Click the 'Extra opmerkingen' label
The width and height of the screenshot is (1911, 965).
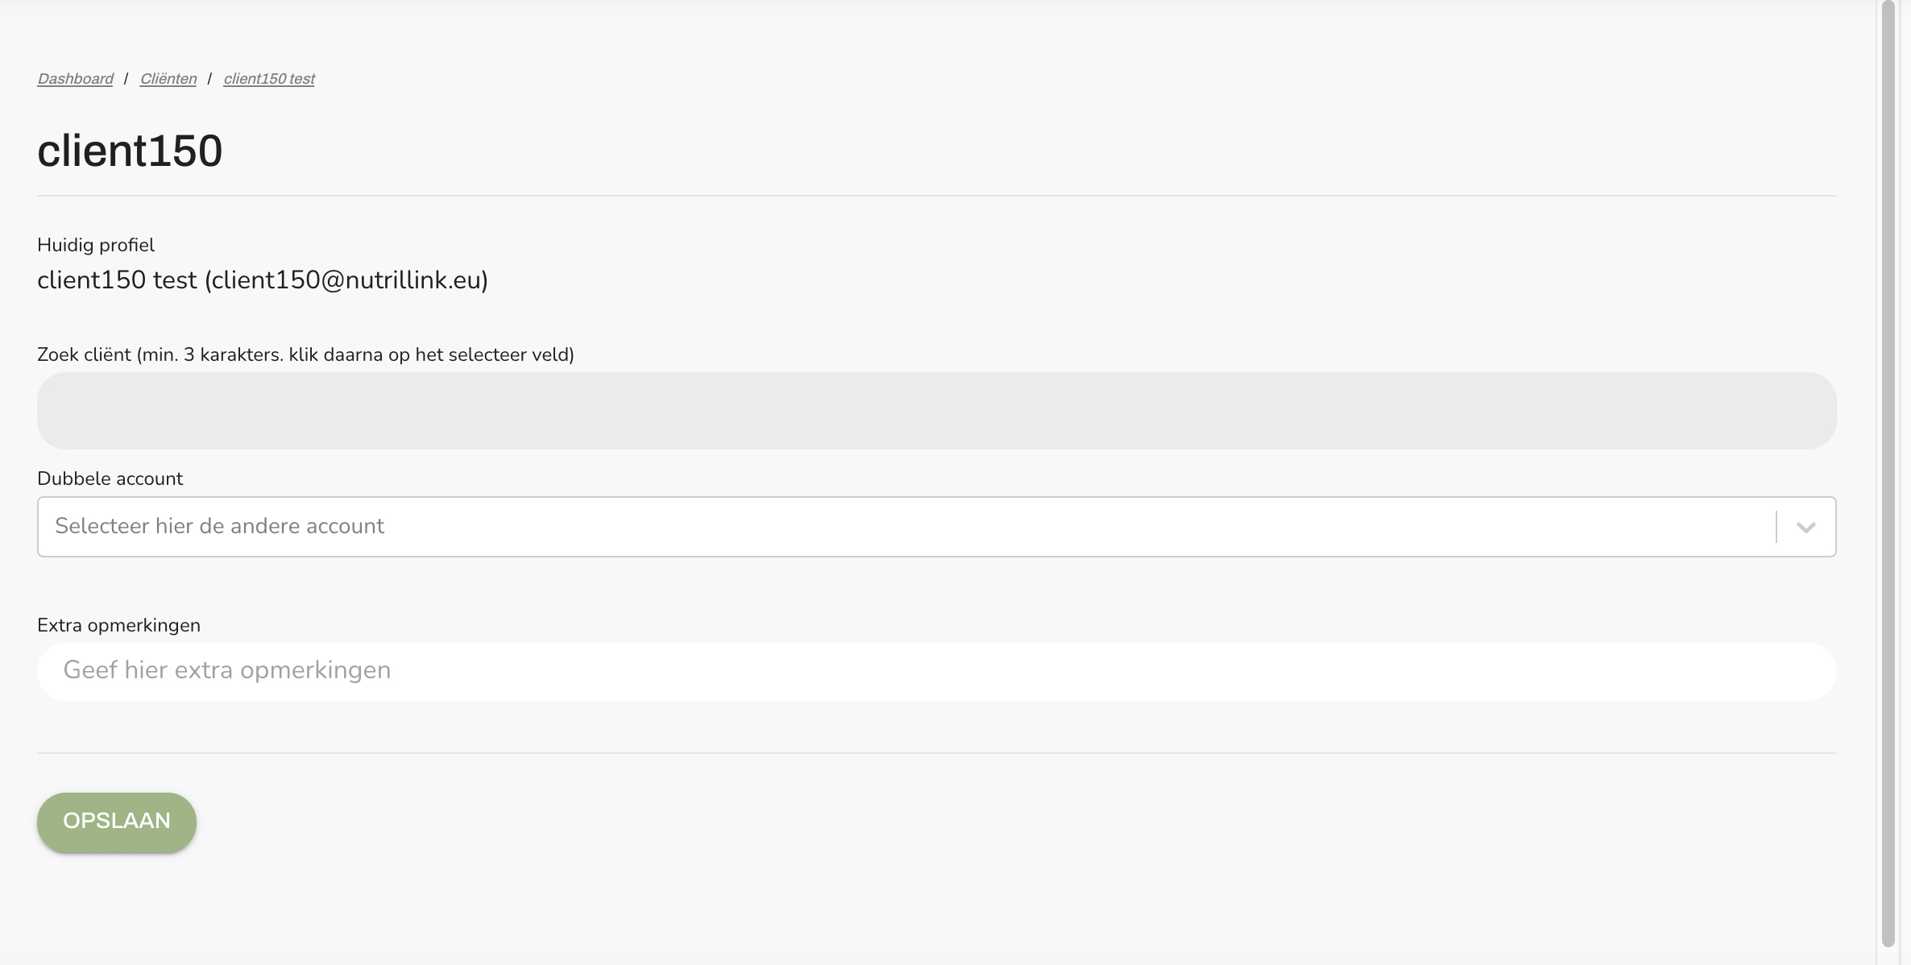118,626
